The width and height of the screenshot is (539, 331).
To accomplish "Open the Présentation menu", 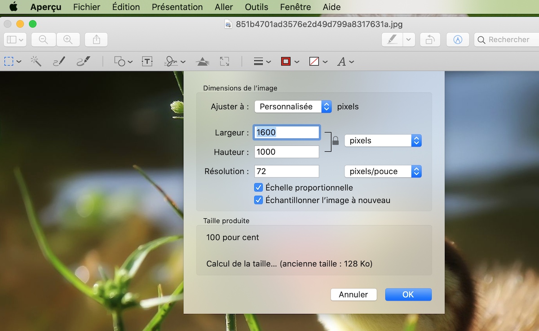I will tap(177, 7).
